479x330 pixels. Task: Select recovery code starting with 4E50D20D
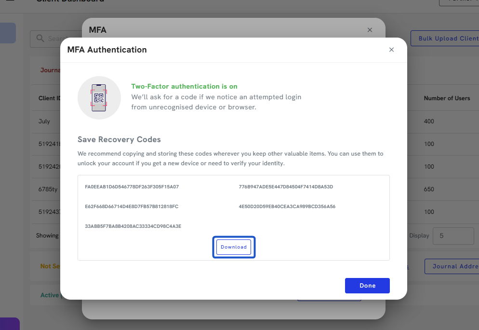coord(287,207)
